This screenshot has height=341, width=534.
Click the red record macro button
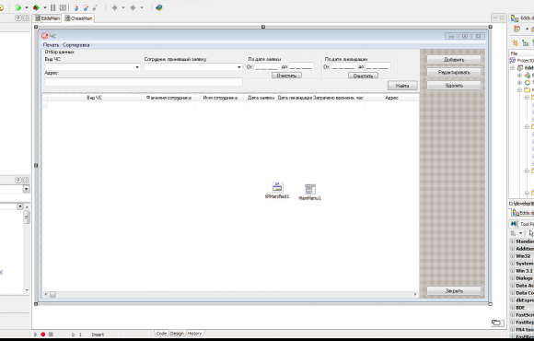click(x=43, y=335)
